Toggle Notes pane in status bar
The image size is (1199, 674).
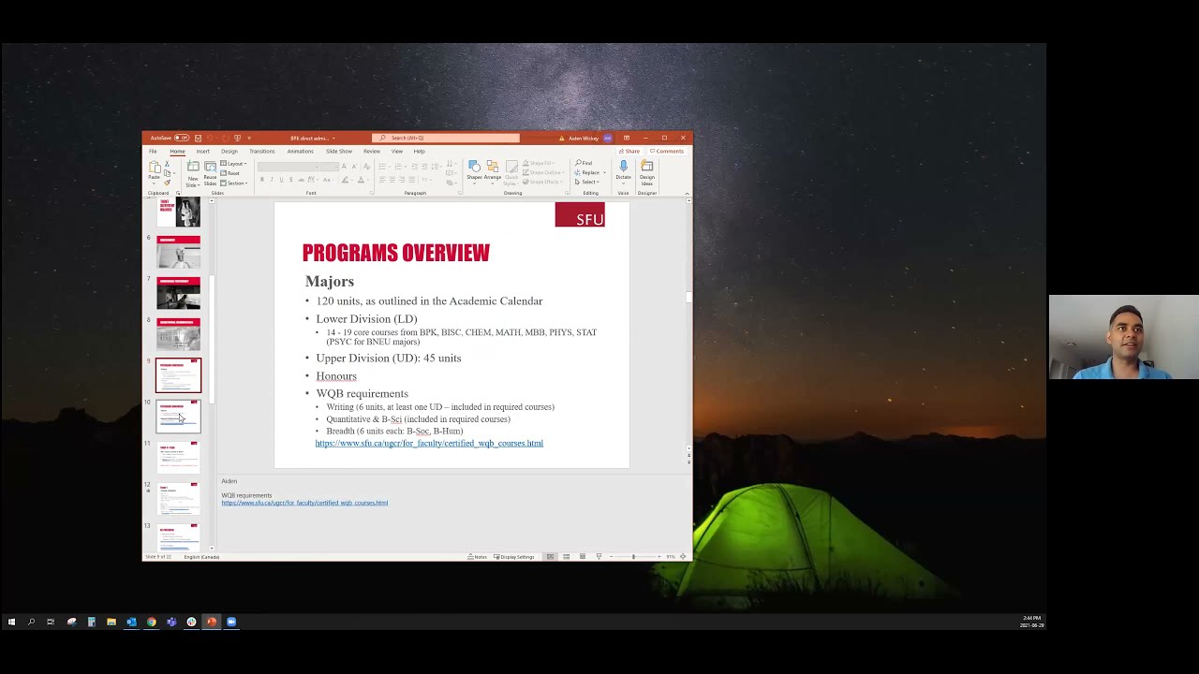point(477,557)
